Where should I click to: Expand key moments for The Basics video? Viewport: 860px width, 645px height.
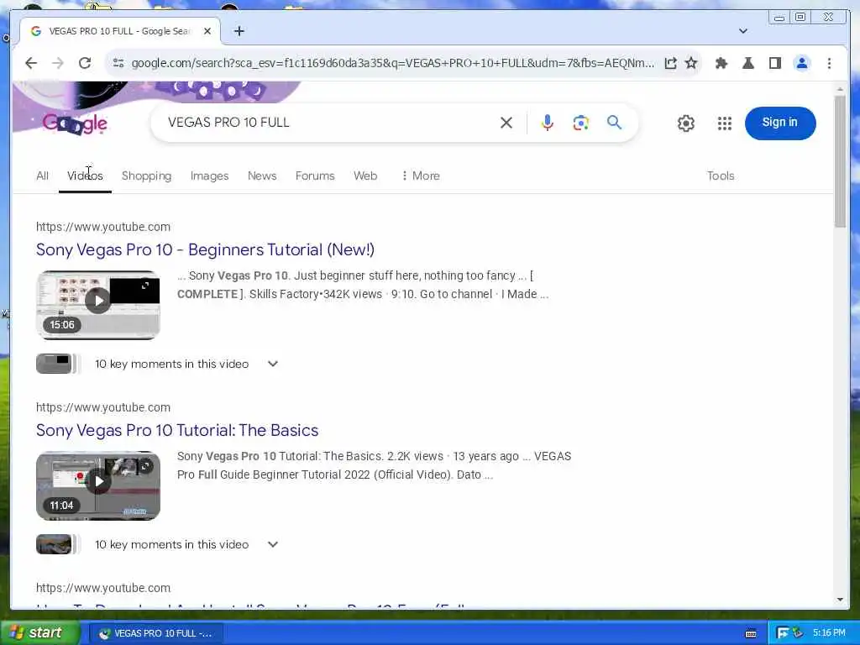273,544
